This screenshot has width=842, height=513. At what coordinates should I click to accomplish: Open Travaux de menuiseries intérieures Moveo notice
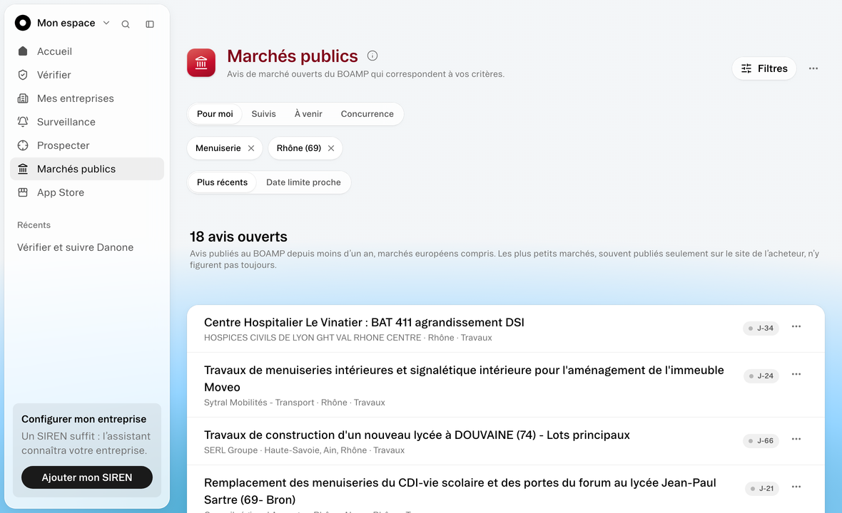pos(464,378)
